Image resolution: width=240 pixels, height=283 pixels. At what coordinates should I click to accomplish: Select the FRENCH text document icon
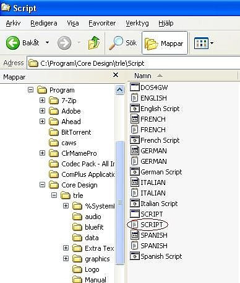click(x=134, y=129)
